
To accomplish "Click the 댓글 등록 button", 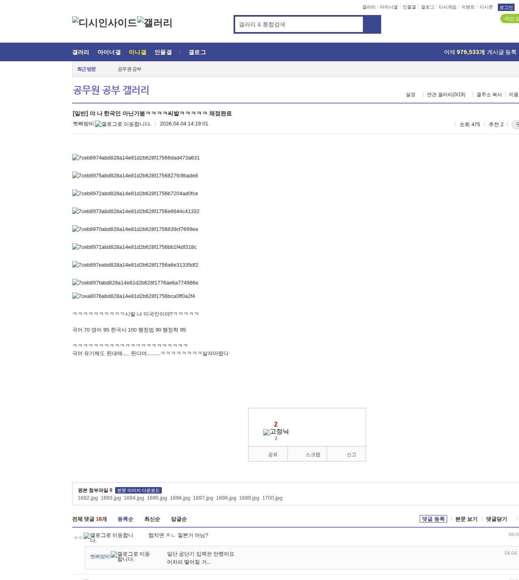I will (433, 519).
